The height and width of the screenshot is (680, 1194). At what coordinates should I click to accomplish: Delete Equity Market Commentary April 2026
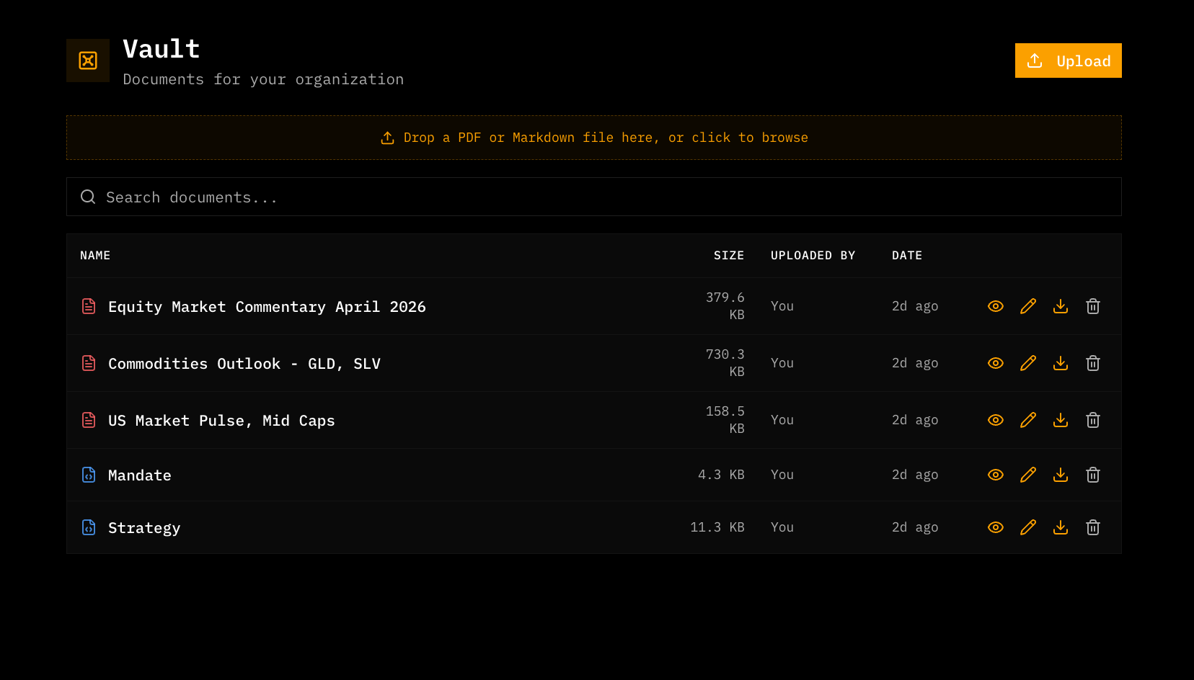[1092, 306]
